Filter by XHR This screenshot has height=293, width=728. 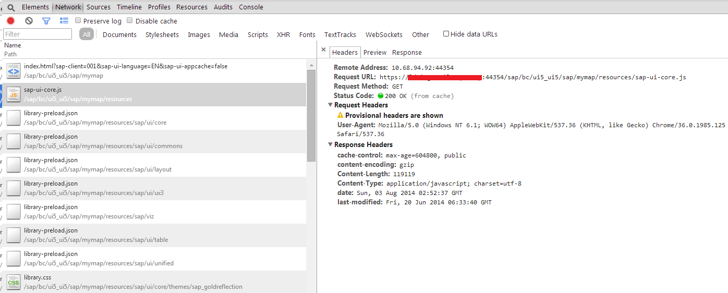point(284,35)
